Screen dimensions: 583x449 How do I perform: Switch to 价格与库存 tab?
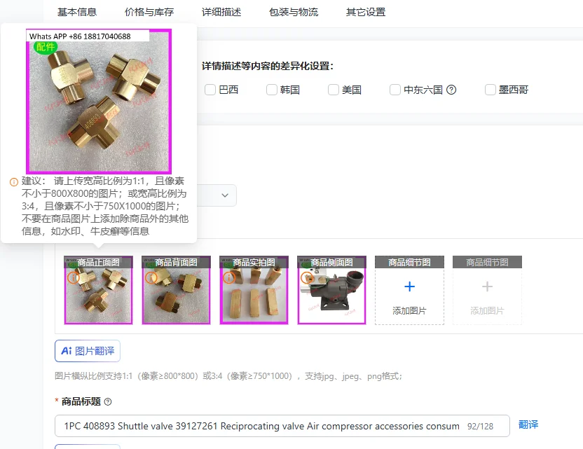[x=149, y=13]
